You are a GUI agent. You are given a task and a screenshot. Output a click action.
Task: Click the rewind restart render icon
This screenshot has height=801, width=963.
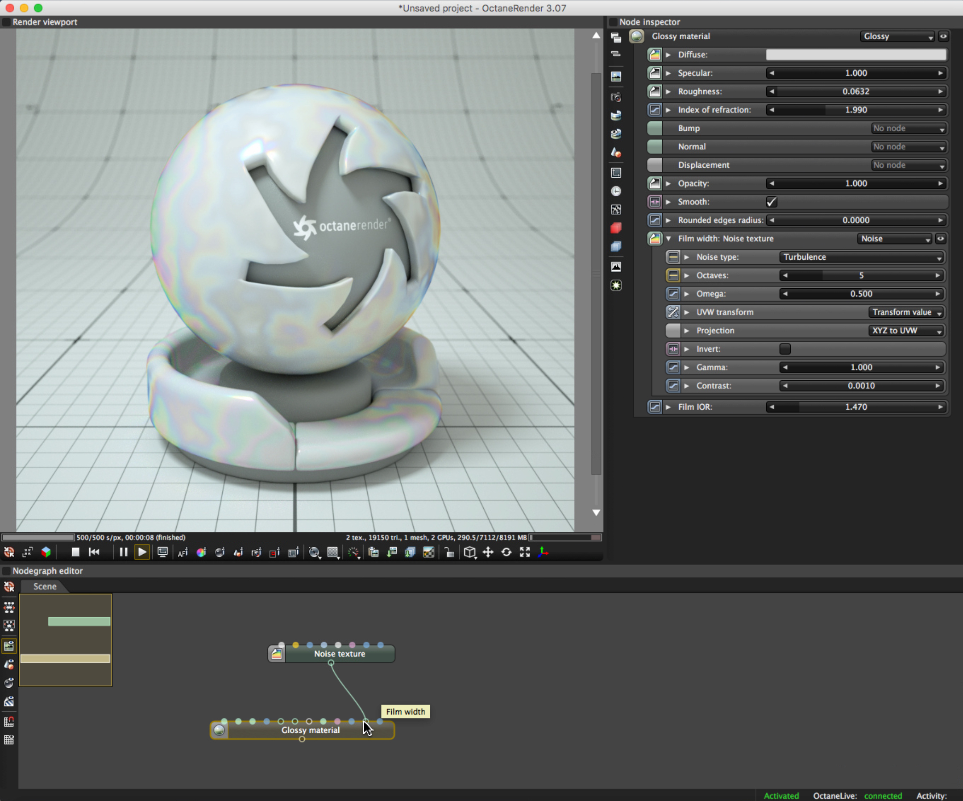(x=94, y=552)
